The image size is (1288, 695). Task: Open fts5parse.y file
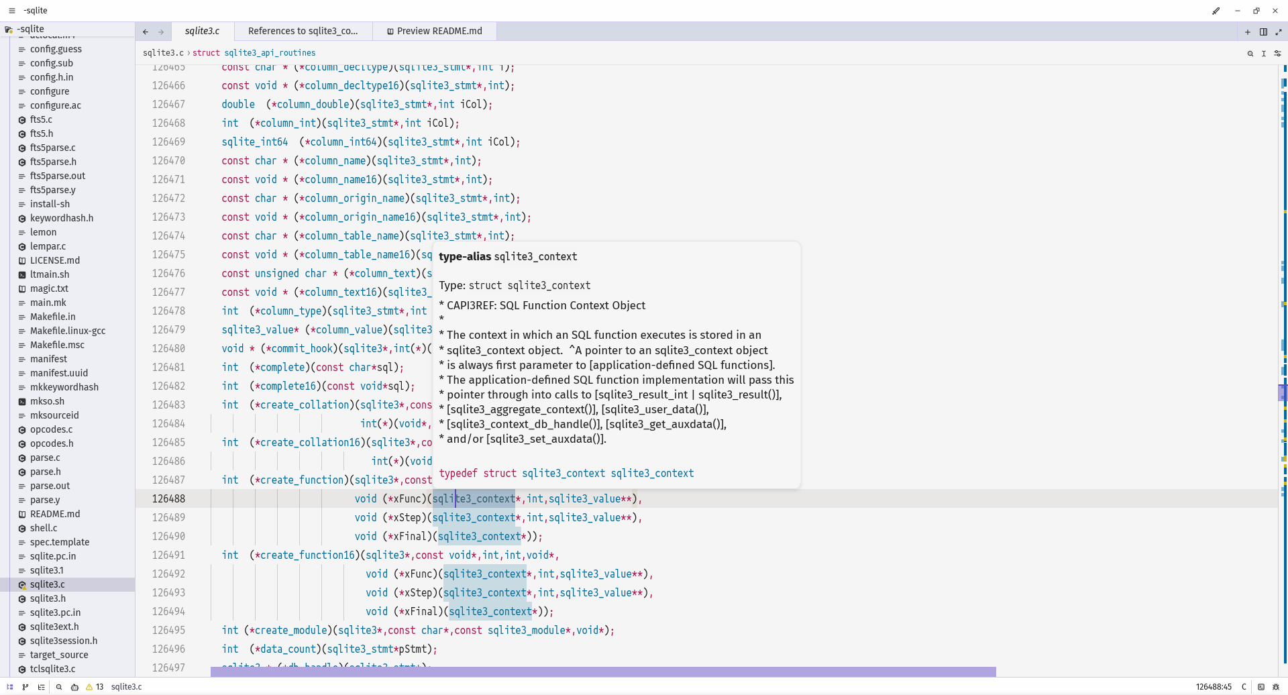tap(52, 190)
